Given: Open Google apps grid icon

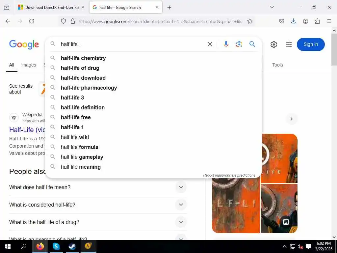Looking at the screenshot, I should [289, 44].
